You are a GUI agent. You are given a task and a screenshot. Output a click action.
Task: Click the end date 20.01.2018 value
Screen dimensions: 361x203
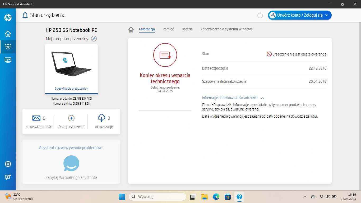pos(317,81)
